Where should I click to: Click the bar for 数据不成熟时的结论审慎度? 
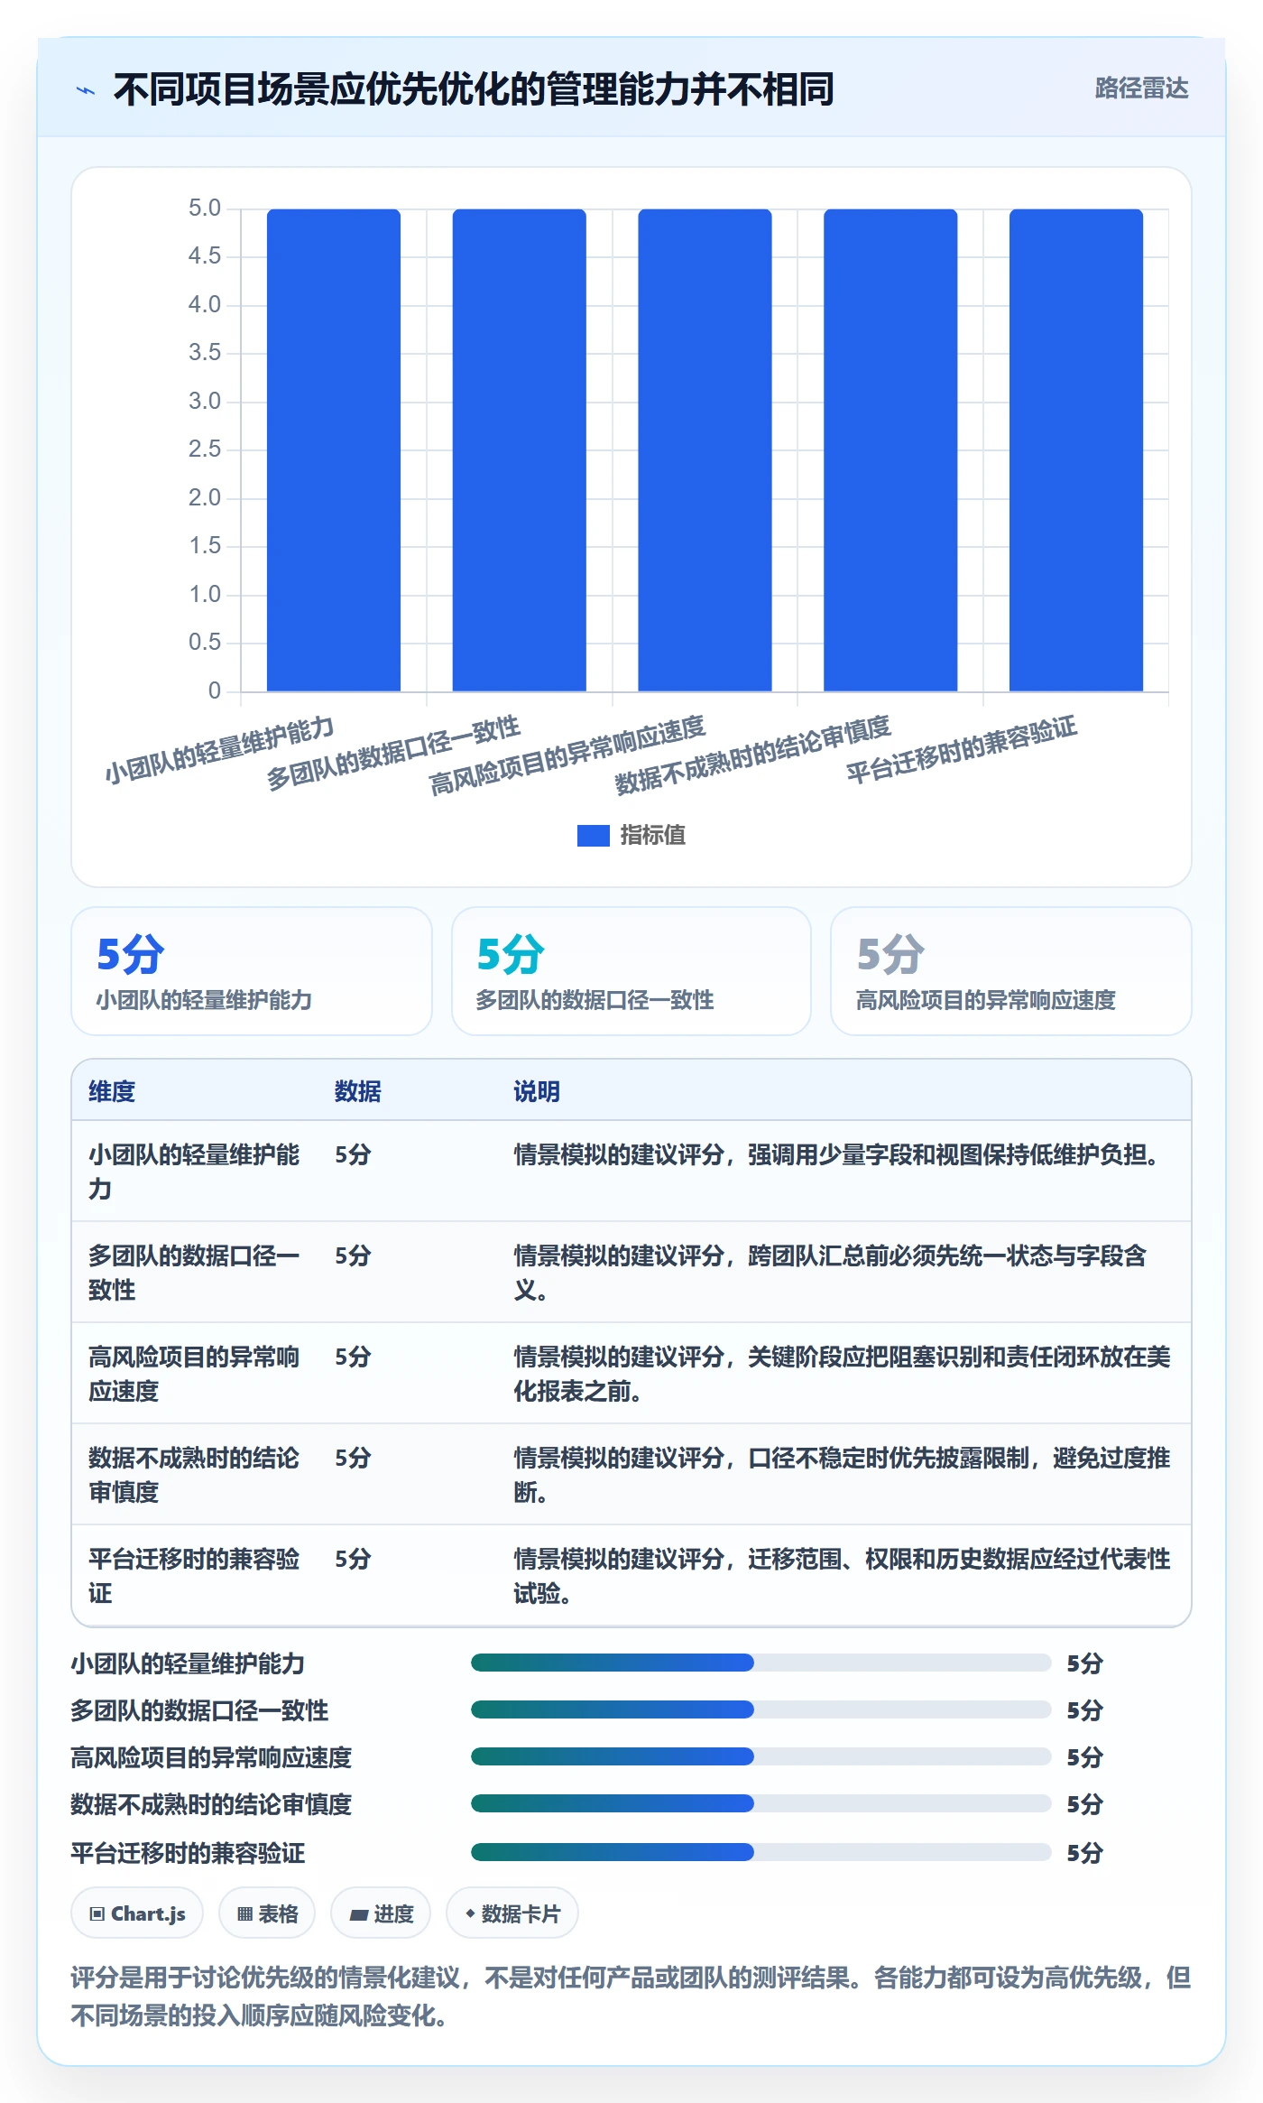(890, 450)
